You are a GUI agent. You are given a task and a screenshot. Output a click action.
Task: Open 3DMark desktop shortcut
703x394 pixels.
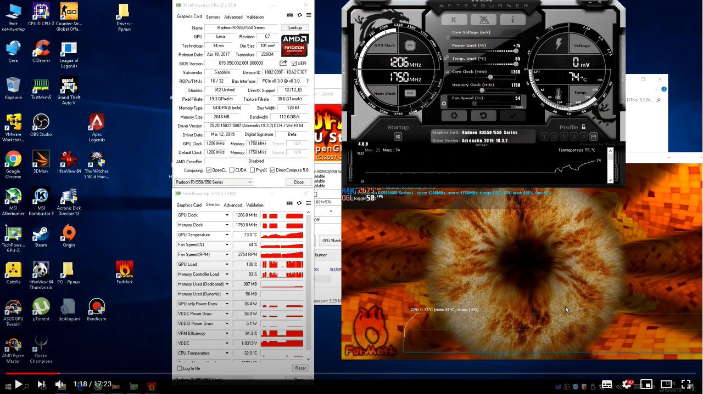click(x=41, y=162)
